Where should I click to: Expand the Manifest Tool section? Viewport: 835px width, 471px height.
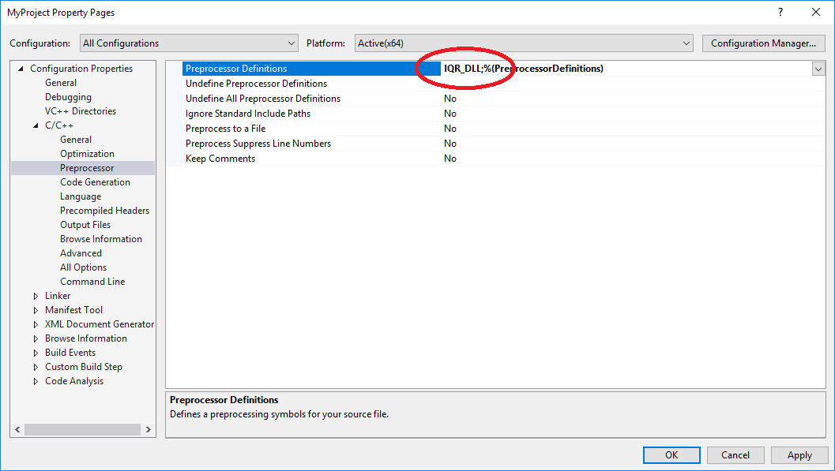[x=35, y=309]
